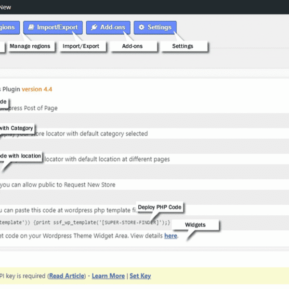Open the Settings tab
The height and width of the screenshot is (289, 289).
click(x=155, y=27)
